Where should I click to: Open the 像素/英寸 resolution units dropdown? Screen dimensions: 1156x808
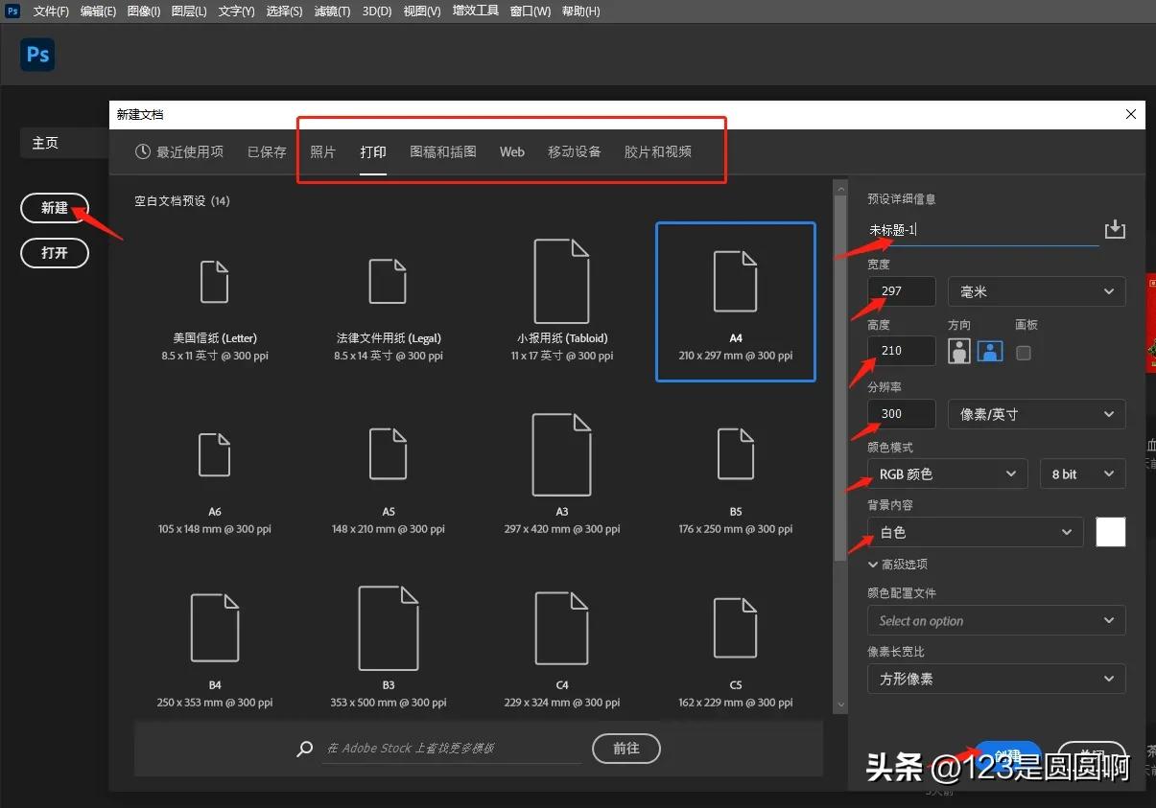(1036, 414)
